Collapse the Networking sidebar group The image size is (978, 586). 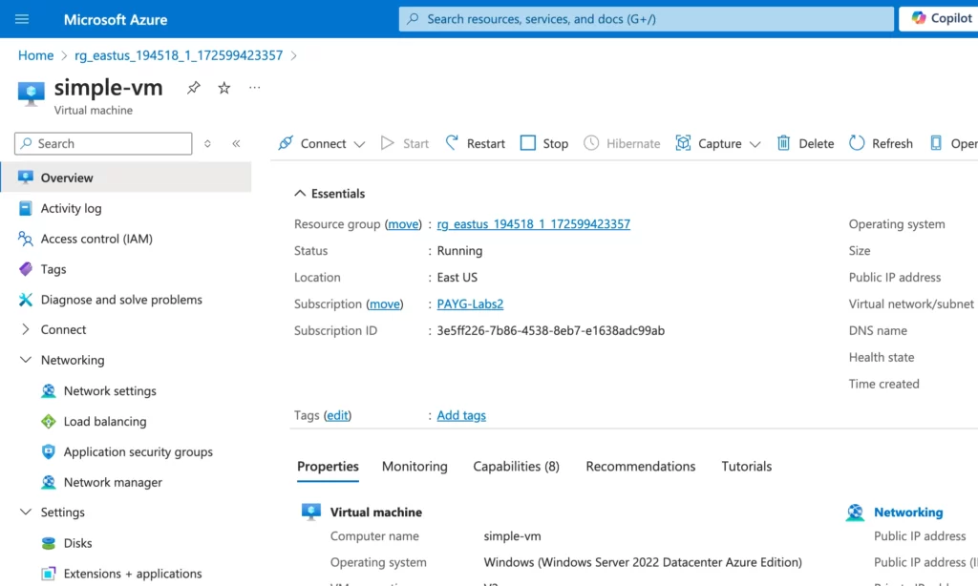tap(26, 360)
